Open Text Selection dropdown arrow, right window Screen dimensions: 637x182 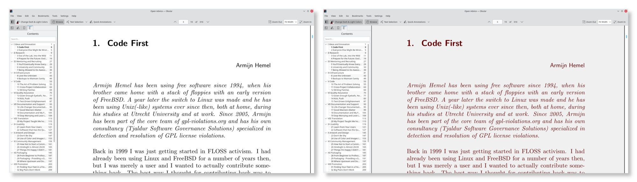pyautogui.click(x=400, y=22)
